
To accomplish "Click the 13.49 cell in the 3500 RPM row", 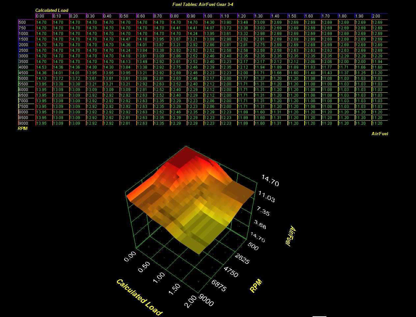I will [x=145, y=62].
